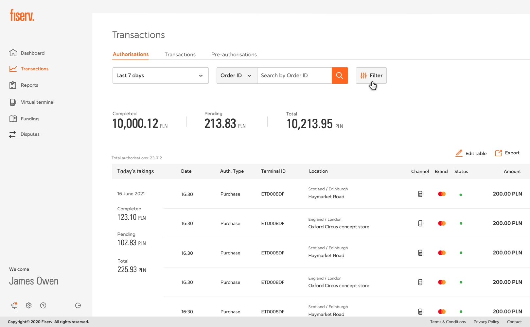This screenshot has height=327, width=530.
Task: Go to Disputes via sidebar icon
Action: pos(13,134)
